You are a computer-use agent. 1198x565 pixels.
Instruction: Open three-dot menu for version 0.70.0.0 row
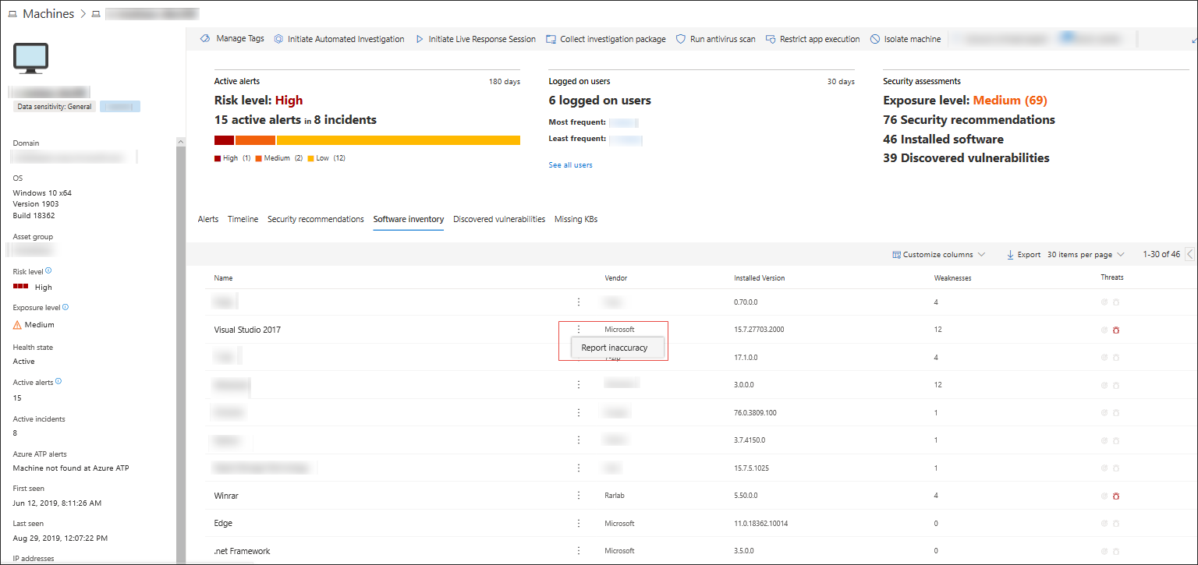[x=579, y=302]
